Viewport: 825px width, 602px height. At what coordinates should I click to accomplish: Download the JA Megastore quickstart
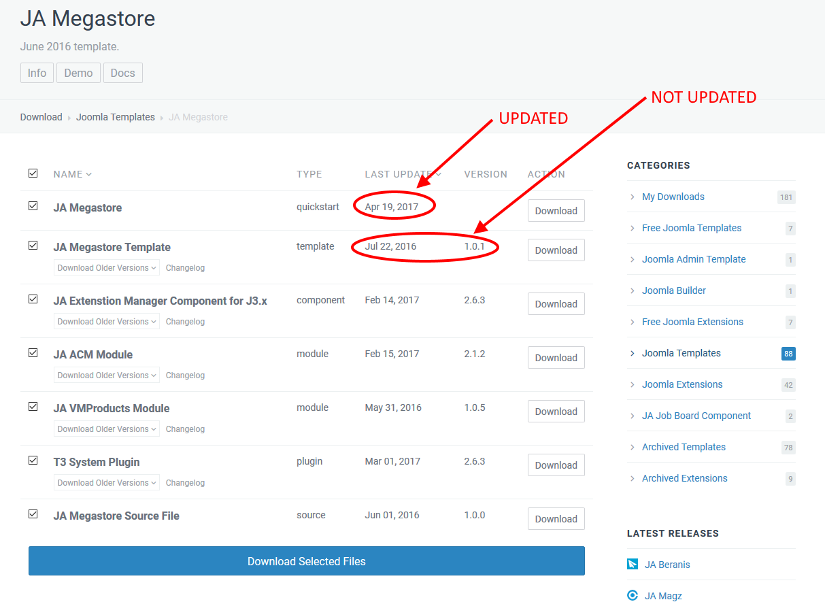tap(556, 211)
